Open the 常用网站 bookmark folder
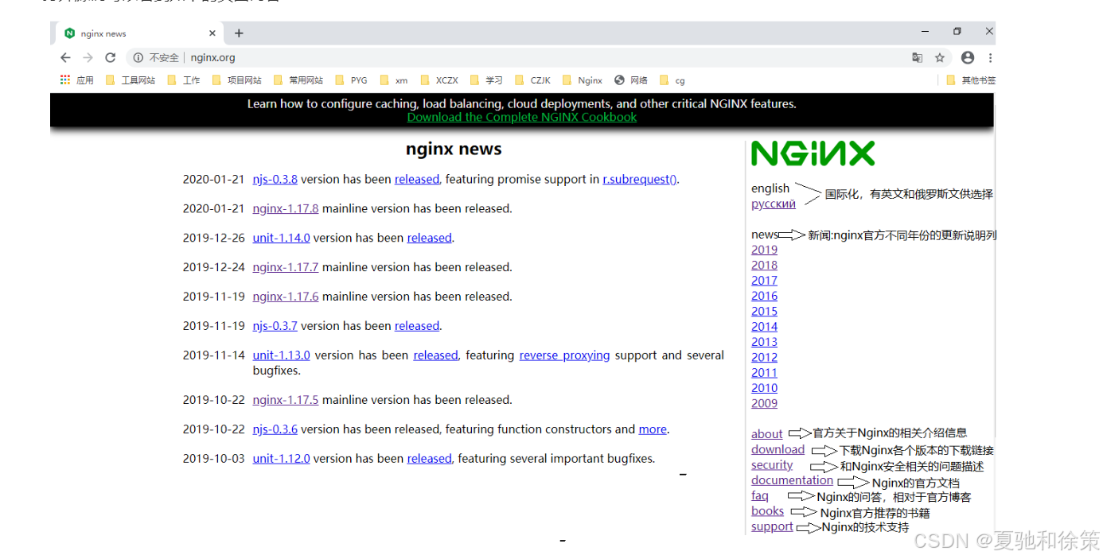 point(298,80)
